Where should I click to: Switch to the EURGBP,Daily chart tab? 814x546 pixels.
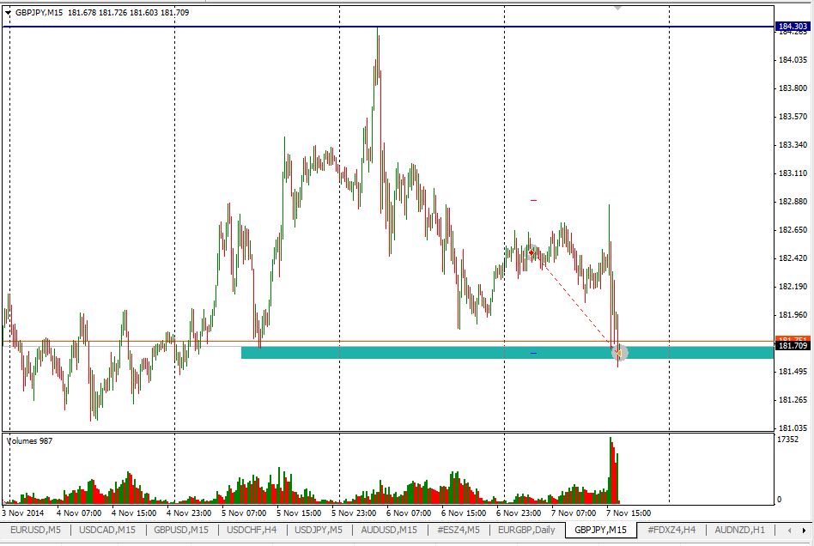tap(525, 530)
